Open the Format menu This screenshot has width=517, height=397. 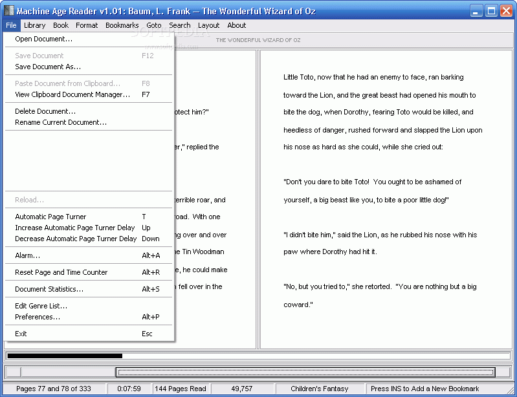(x=87, y=25)
